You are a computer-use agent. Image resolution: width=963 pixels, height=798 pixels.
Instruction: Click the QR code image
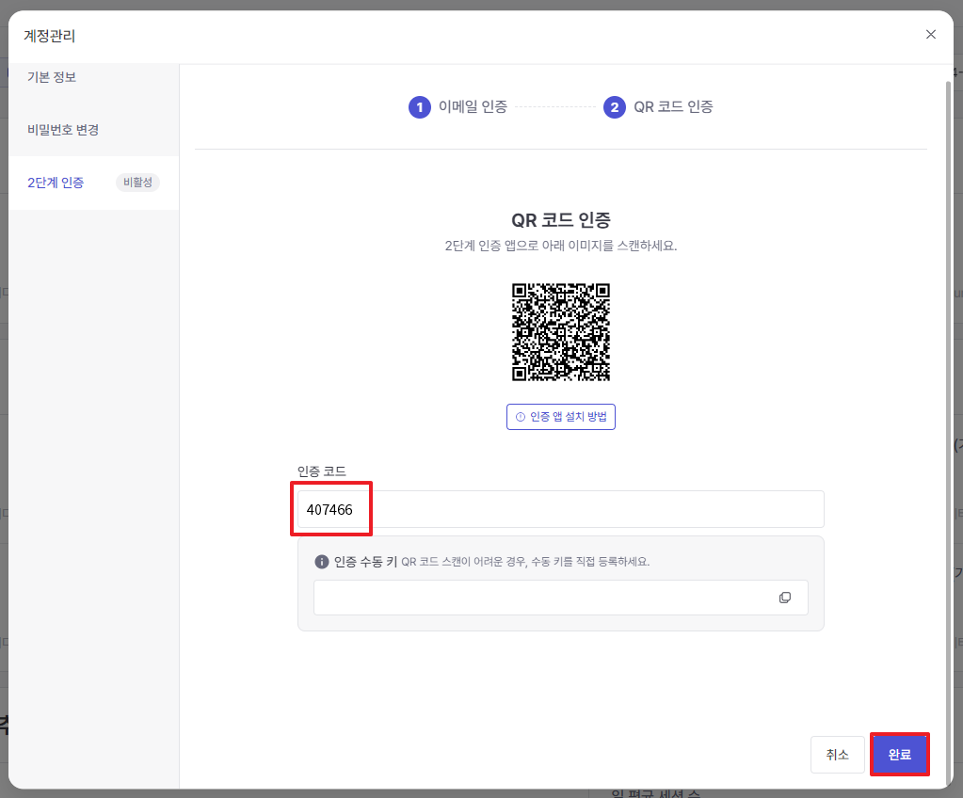click(x=561, y=332)
